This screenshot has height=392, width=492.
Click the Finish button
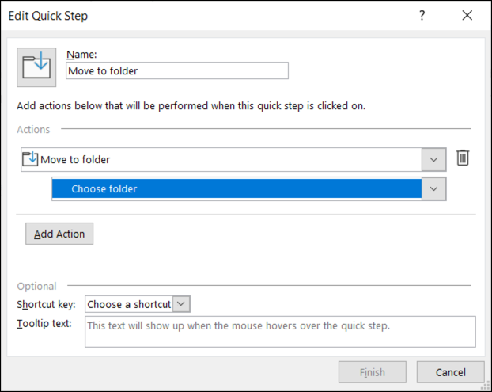372,372
